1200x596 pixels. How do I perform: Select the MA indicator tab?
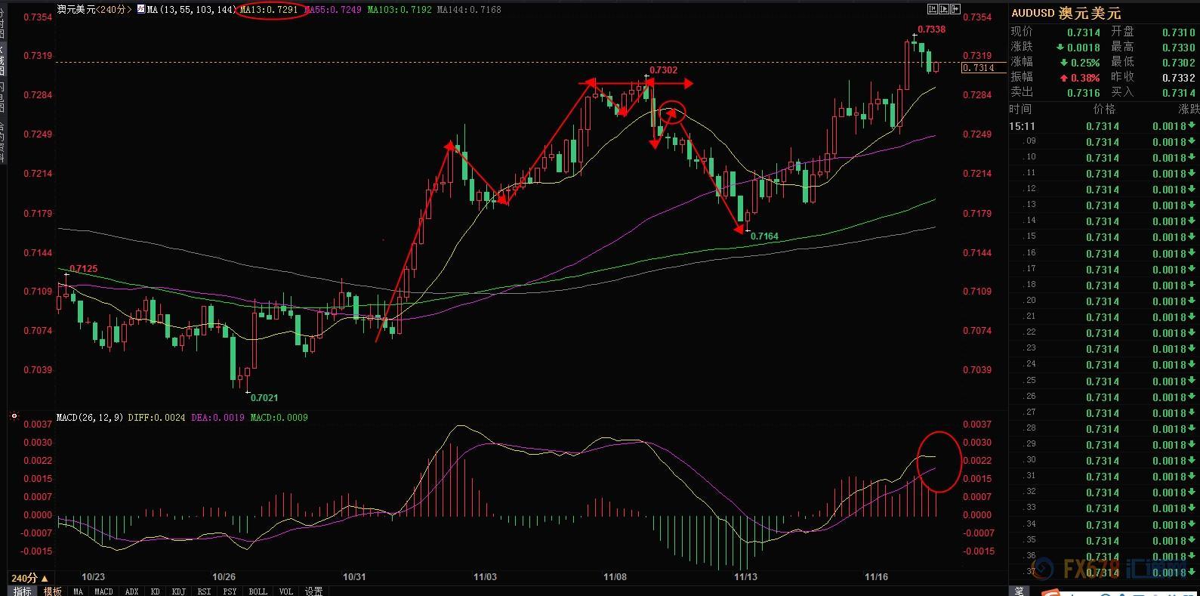pos(78,591)
